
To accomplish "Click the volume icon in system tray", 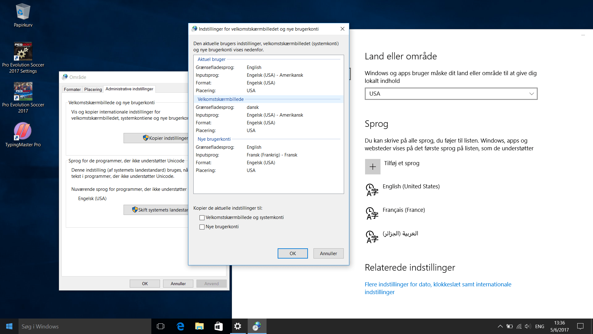I will pos(527,326).
